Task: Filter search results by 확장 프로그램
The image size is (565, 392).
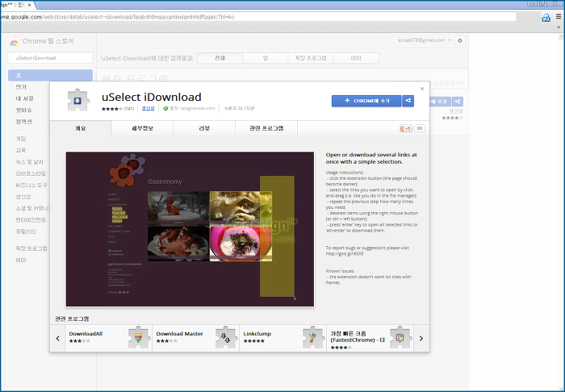Action: [x=311, y=58]
